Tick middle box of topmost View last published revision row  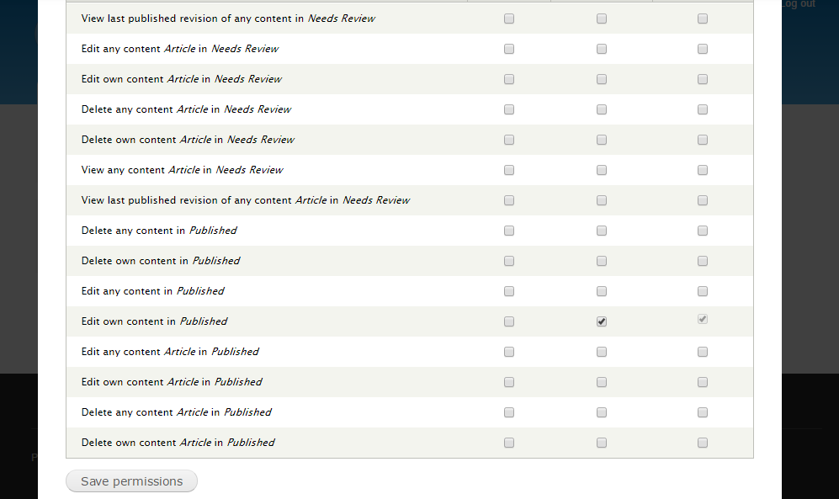point(602,19)
